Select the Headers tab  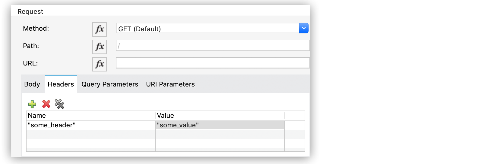pyautogui.click(x=61, y=84)
